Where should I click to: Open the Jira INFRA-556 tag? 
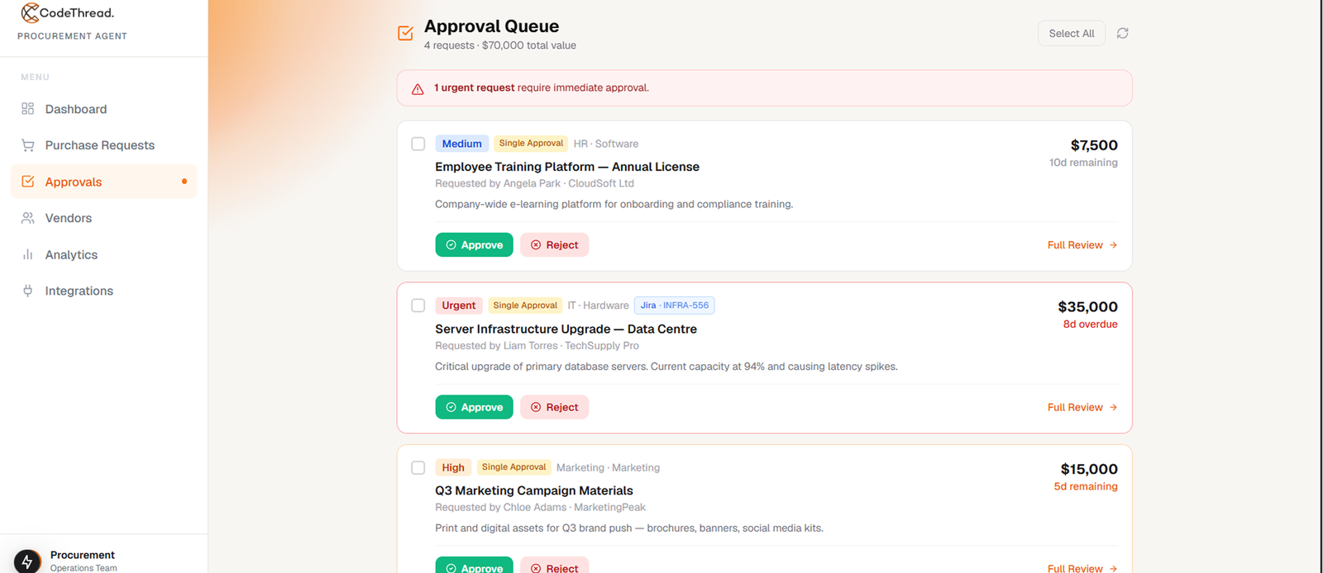point(675,305)
